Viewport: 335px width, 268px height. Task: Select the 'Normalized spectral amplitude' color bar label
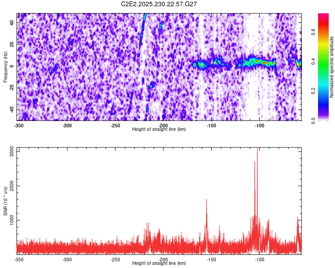[x=331, y=67]
